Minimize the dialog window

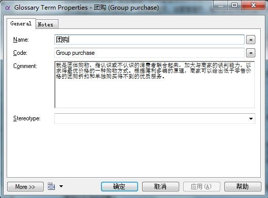221,6
